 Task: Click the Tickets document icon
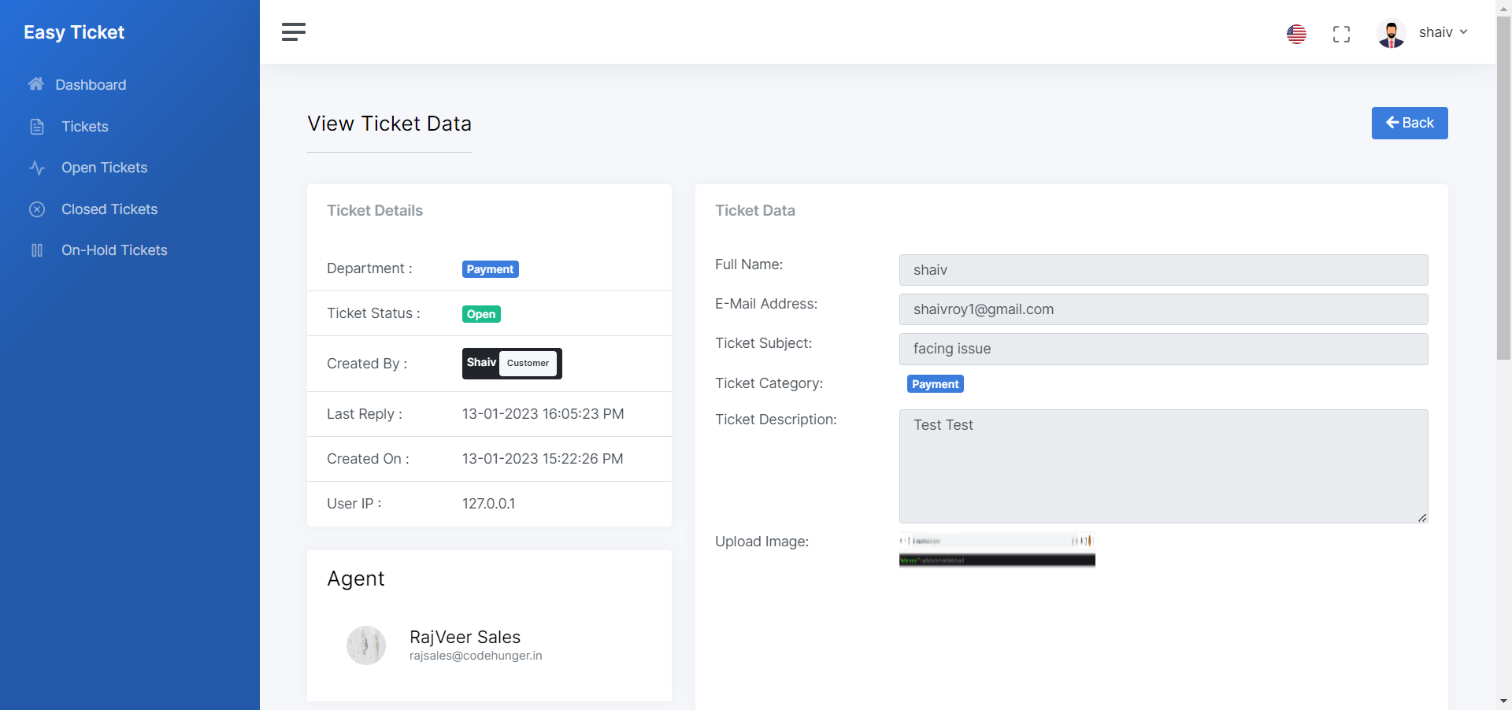[x=37, y=127]
